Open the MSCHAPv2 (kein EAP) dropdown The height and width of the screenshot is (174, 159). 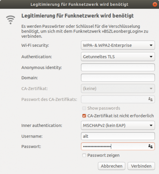click(x=118, y=125)
